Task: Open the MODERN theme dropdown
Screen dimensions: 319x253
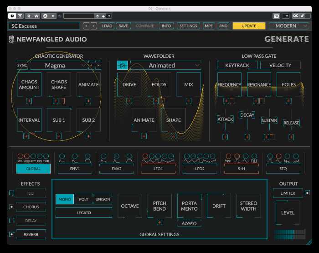Action: click(x=288, y=26)
